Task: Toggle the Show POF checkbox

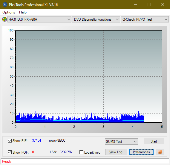Action: [x=10, y=152]
